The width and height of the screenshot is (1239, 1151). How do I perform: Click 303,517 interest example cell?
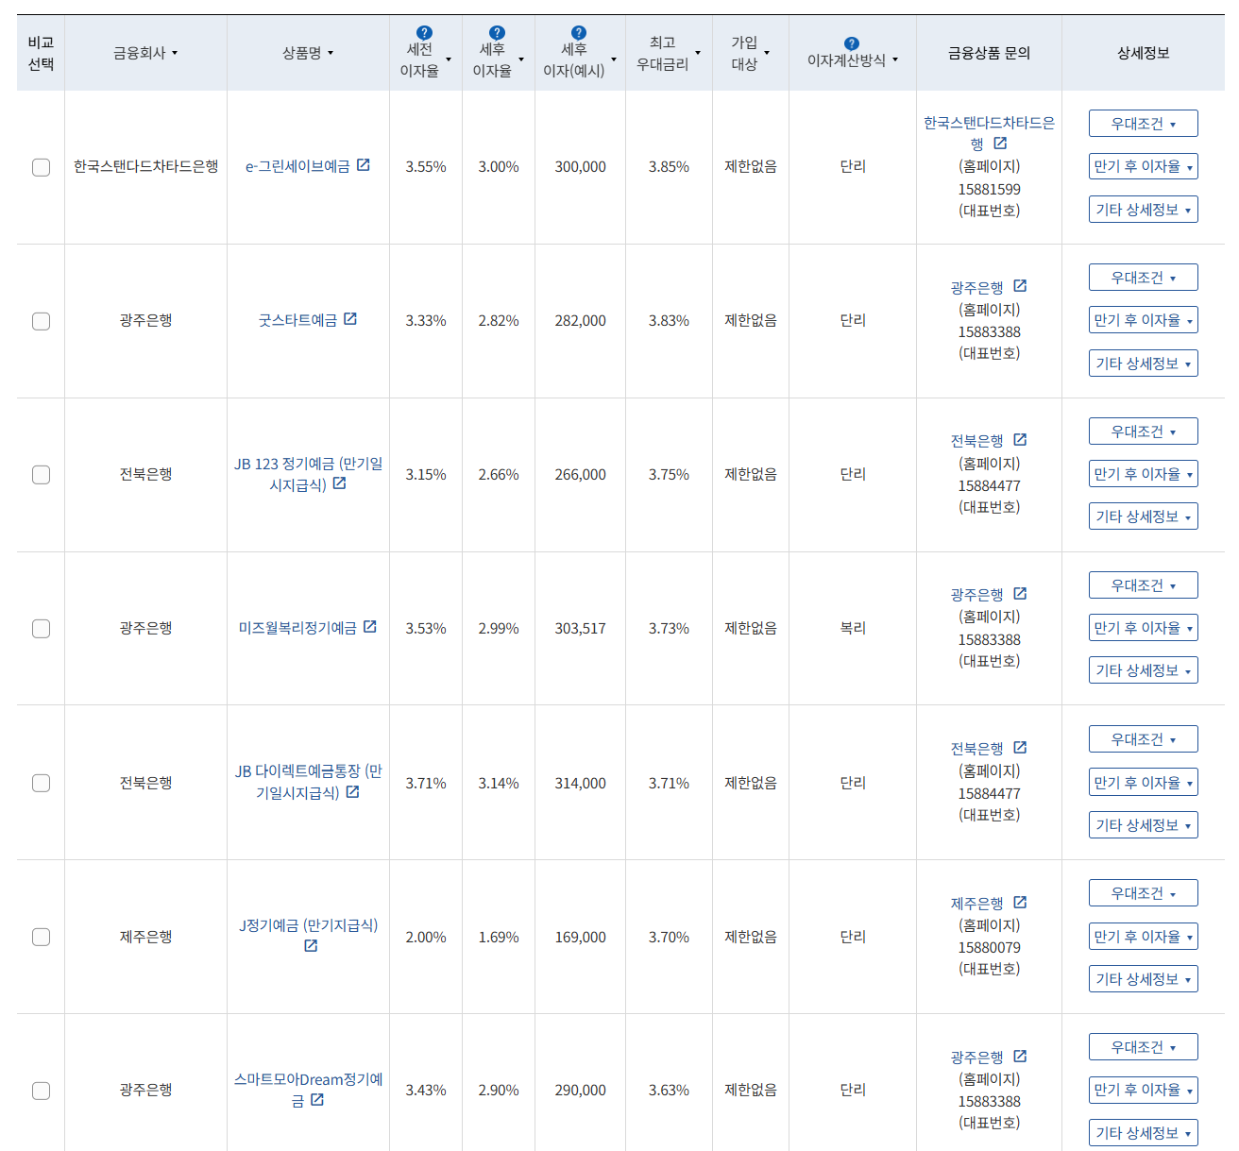coord(580,629)
